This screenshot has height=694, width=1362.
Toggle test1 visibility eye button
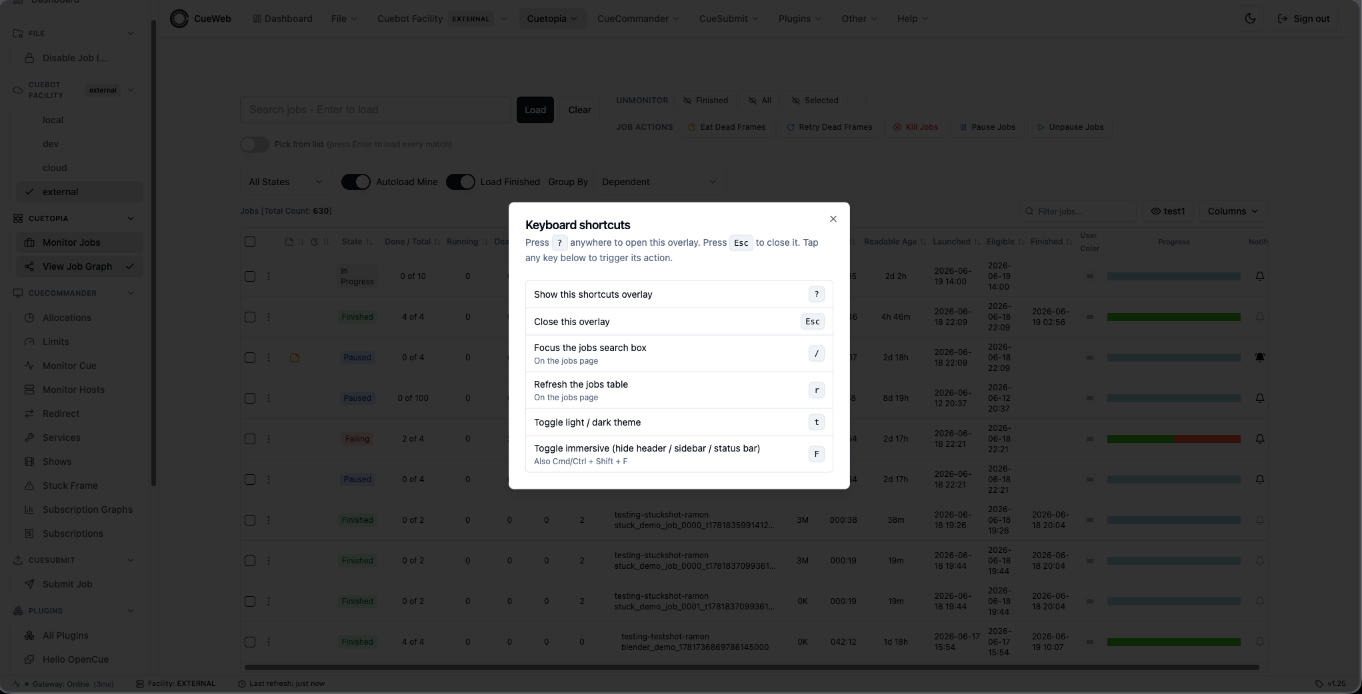[1168, 211]
